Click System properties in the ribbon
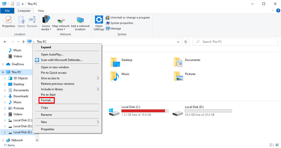Screen dimensions: 281x148 tap(121, 23)
